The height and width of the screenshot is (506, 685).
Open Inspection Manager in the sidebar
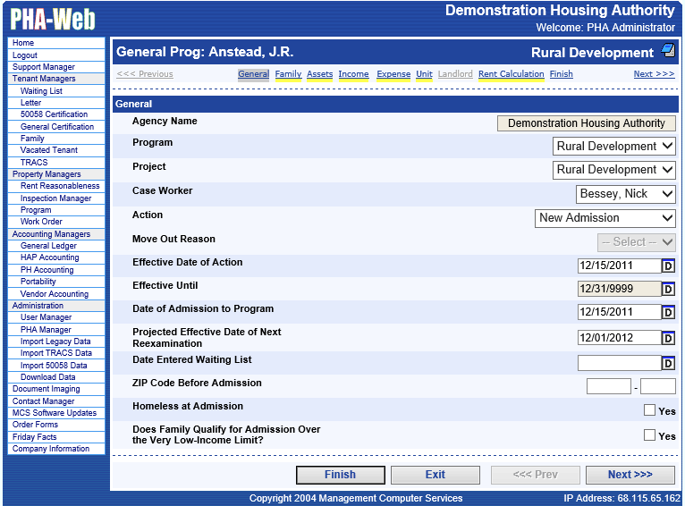tap(56, 198)
